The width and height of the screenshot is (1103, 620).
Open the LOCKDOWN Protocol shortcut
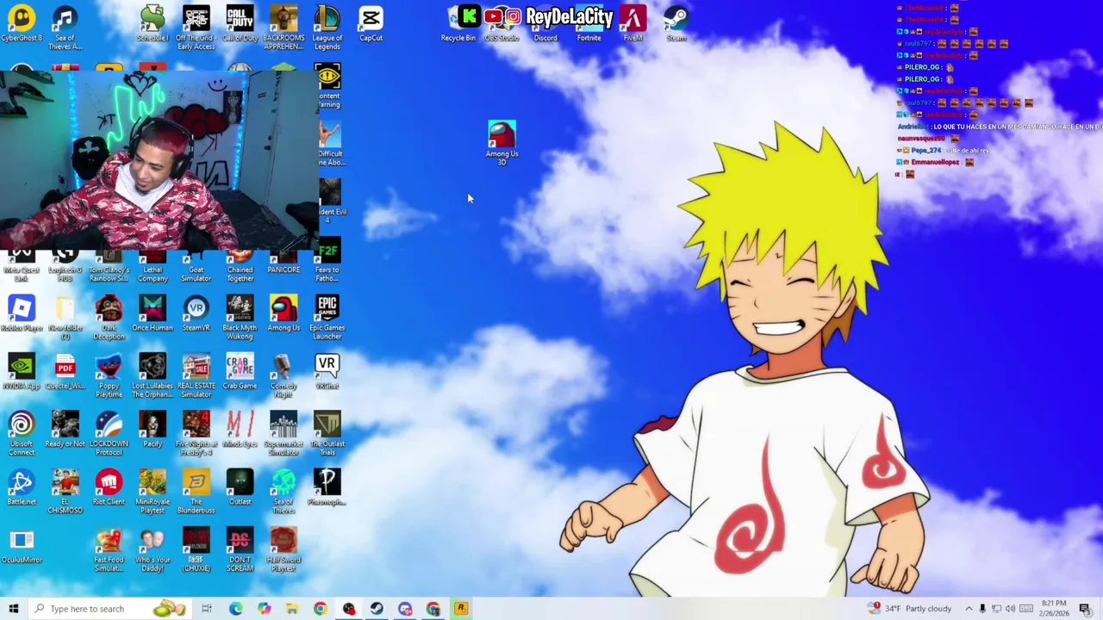click(109, 433)
